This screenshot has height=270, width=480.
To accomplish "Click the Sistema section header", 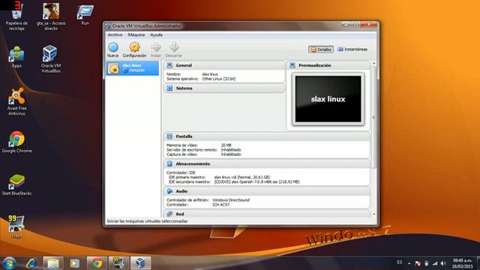I will [224, 88].
